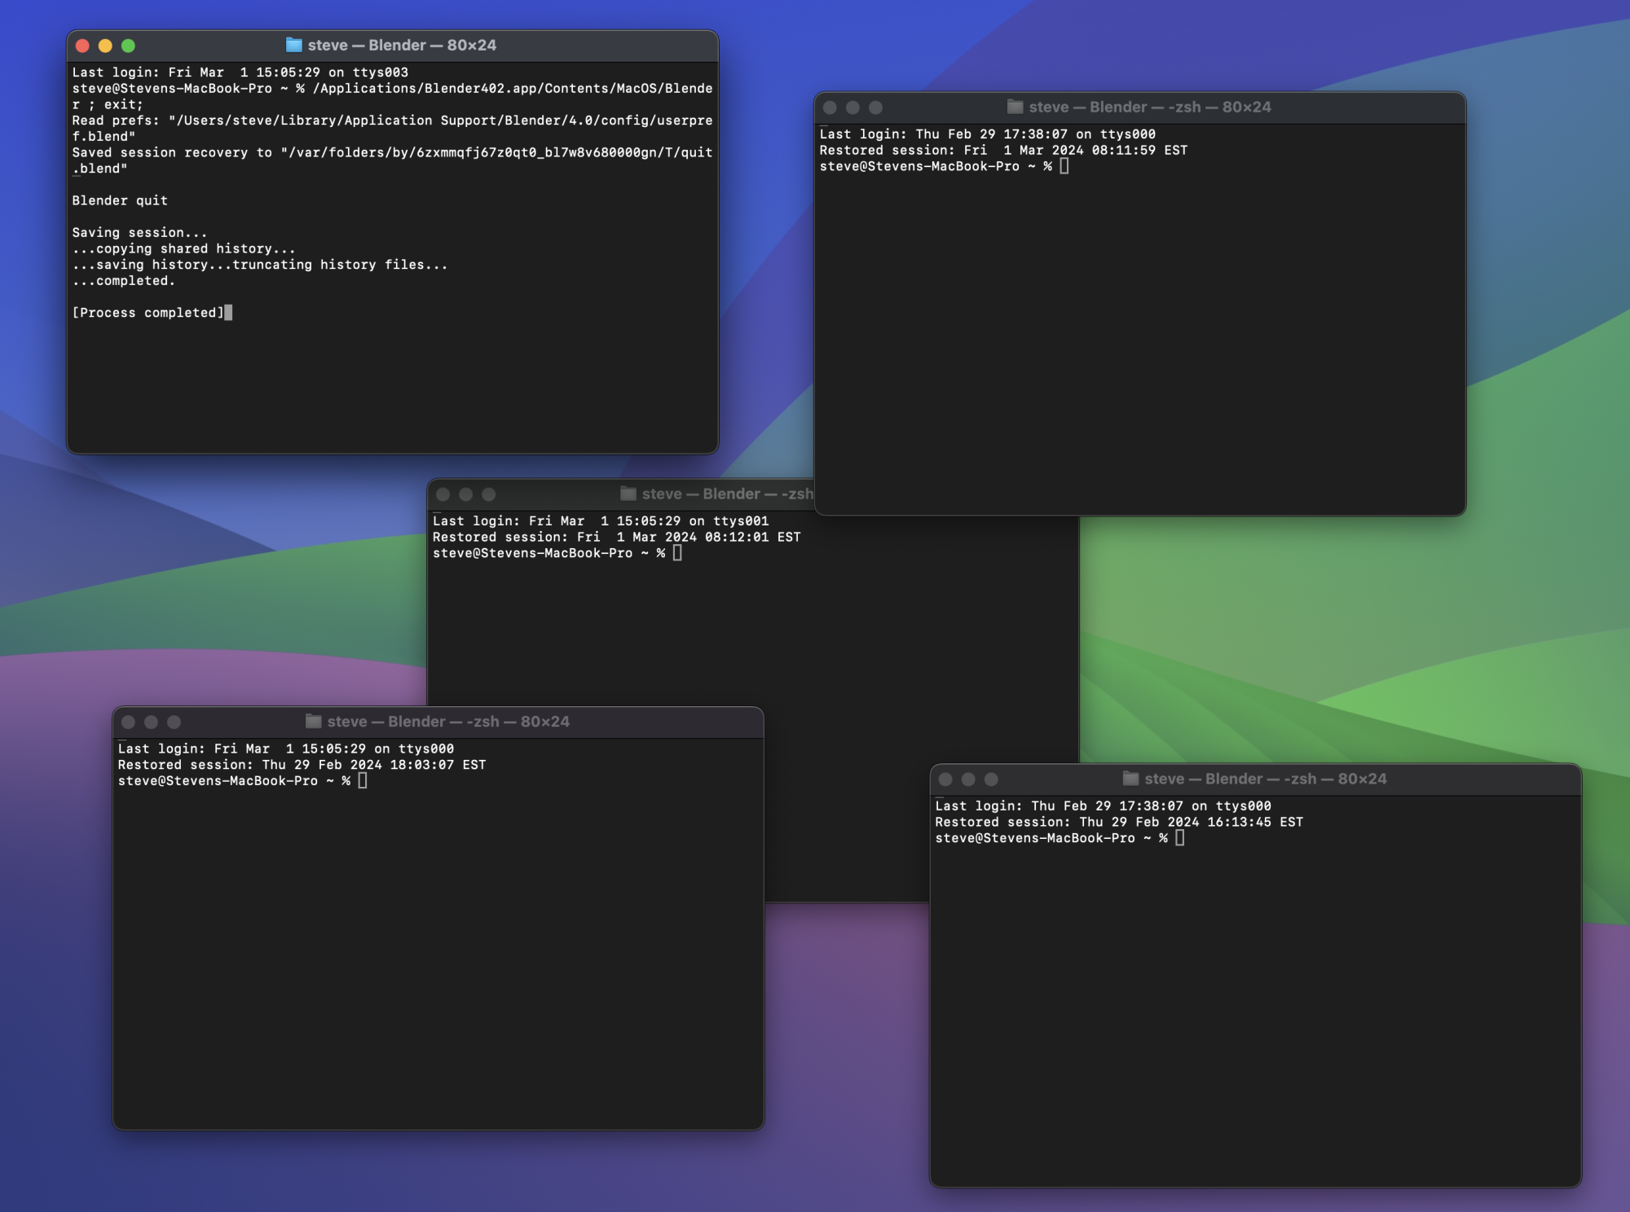Click the blue folder icon in the active window title
The height and width of the screenshot is (1212, 1630).
[x=294, y=45]
